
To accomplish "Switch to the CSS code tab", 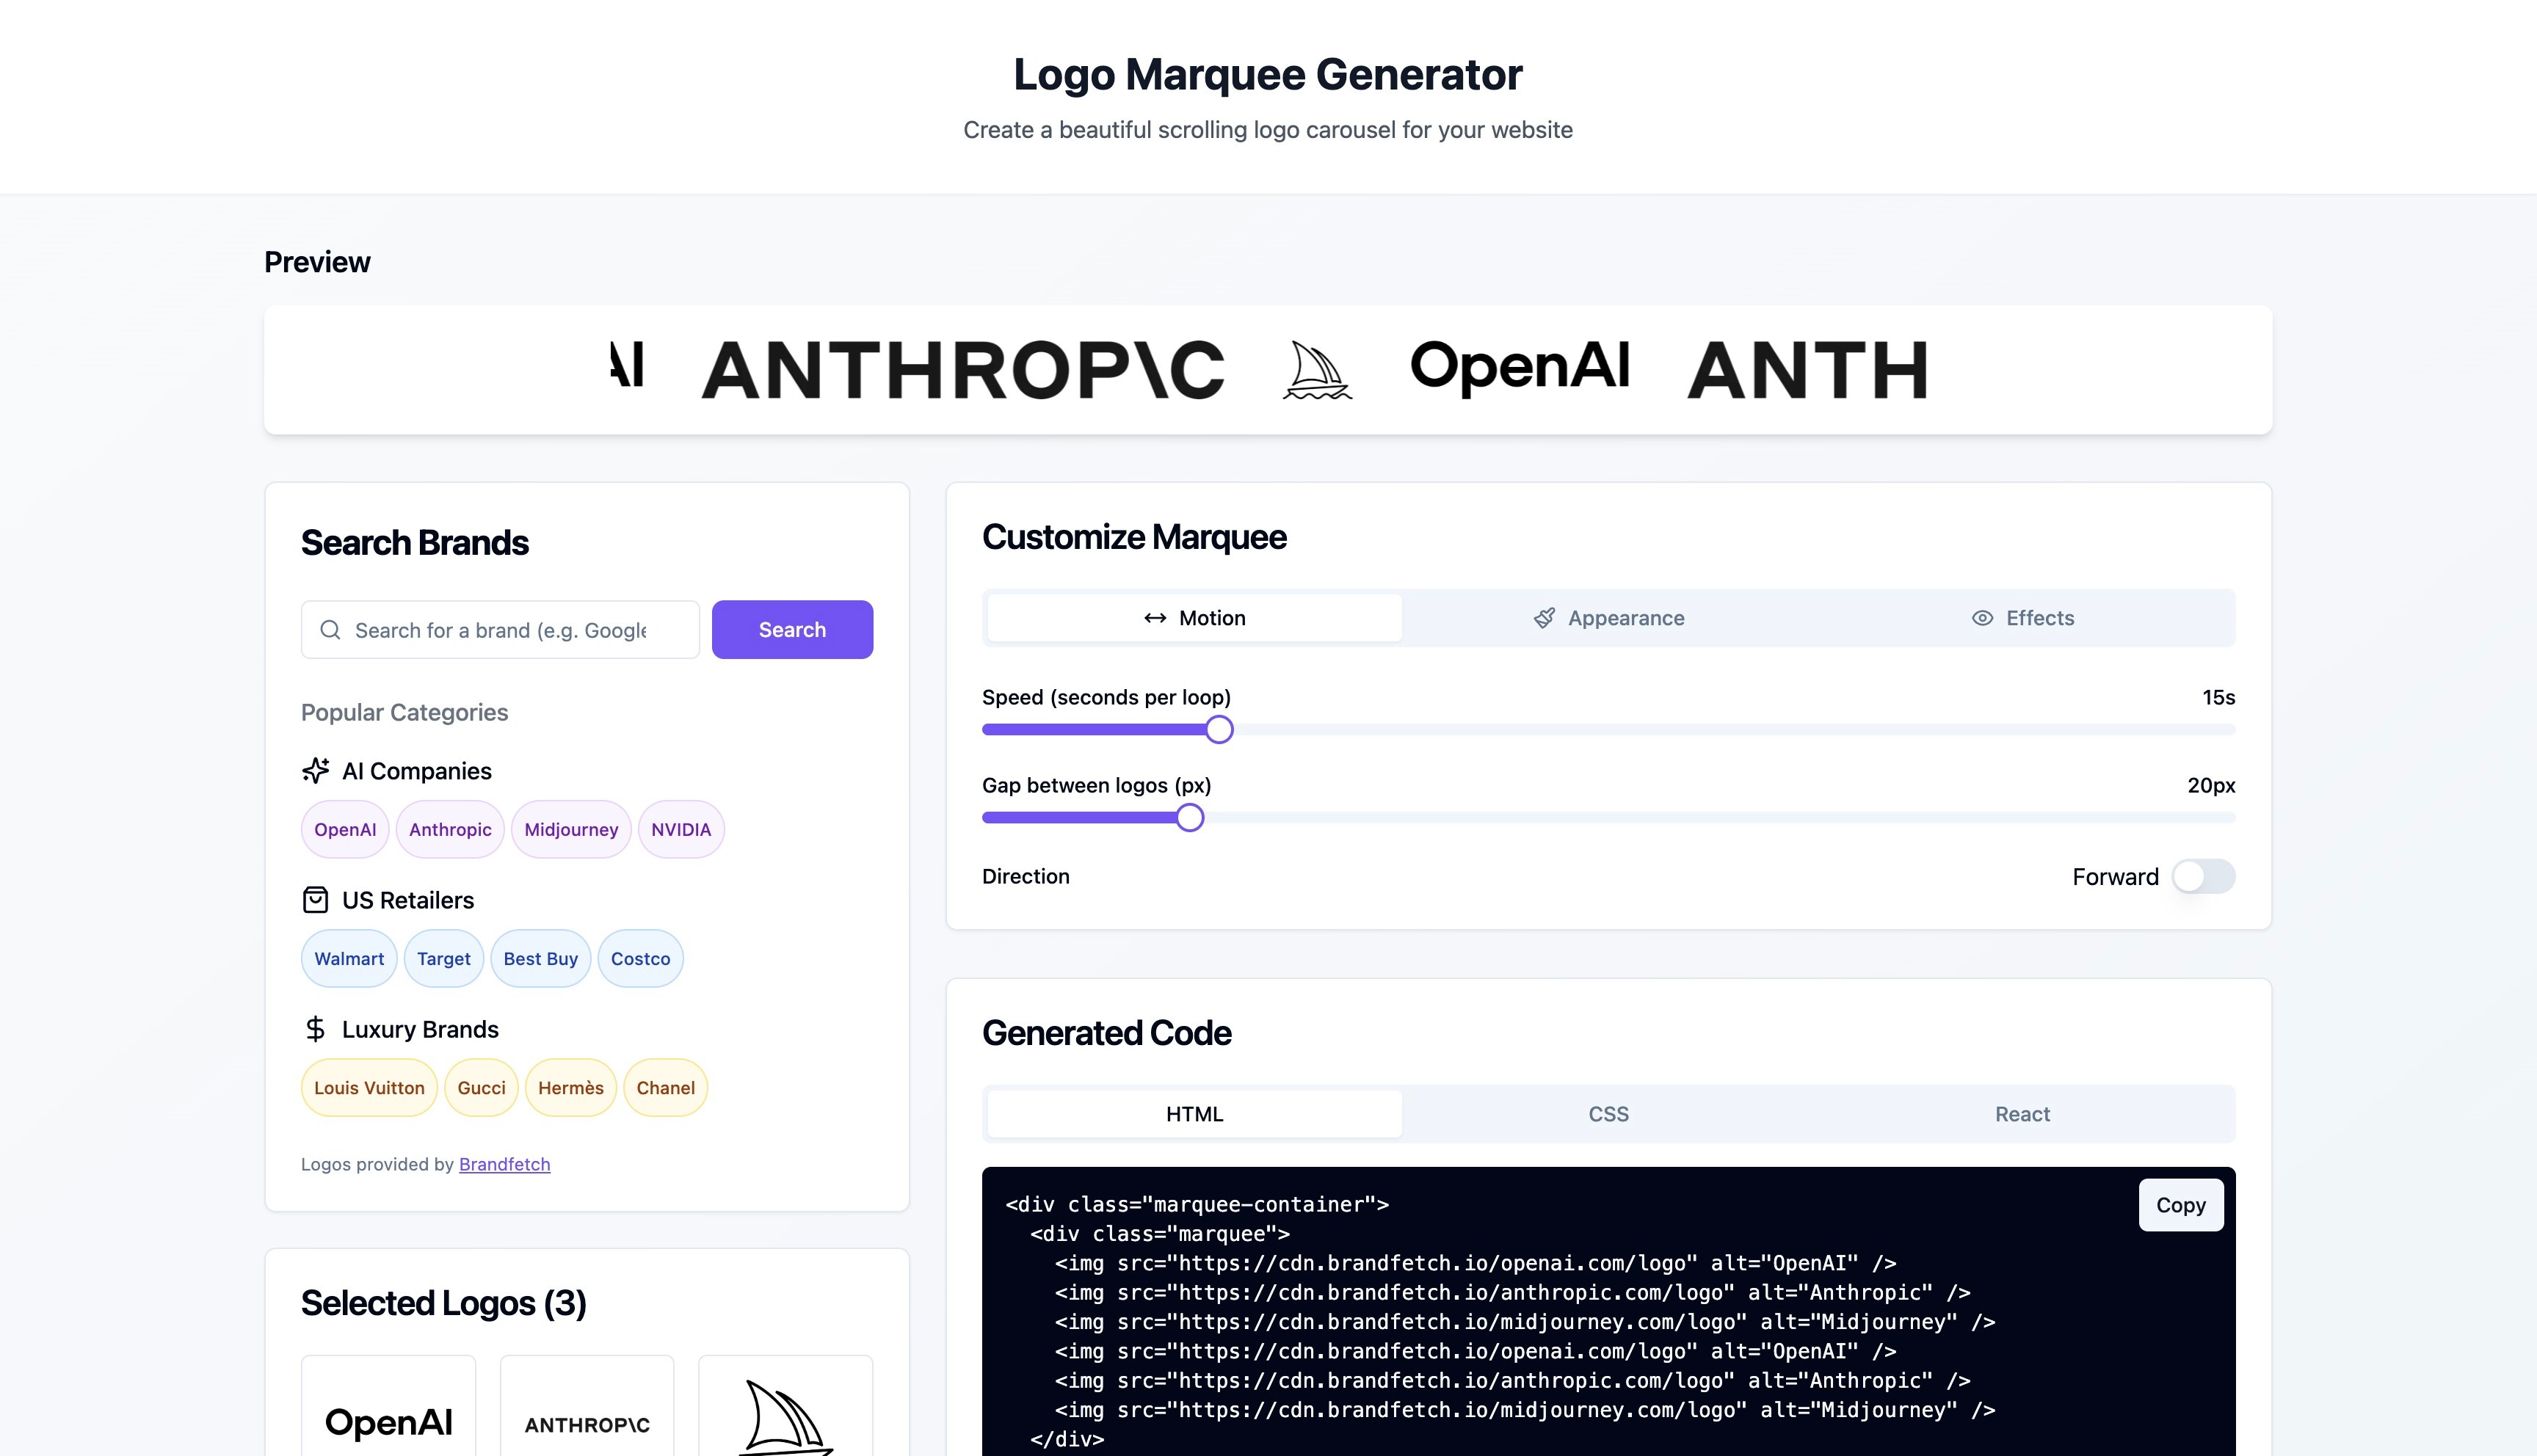I will (x=1608, y=1114).
